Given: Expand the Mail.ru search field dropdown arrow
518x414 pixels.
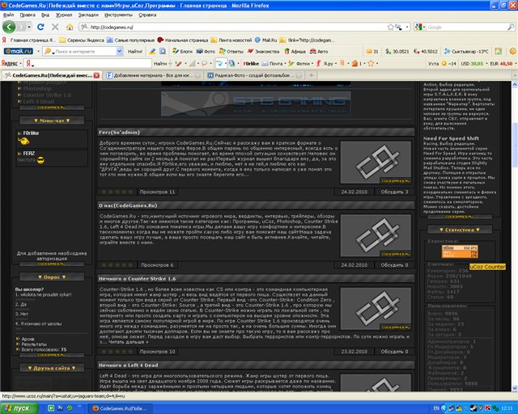Looking at the screenshot, I should tap(119, 51).
